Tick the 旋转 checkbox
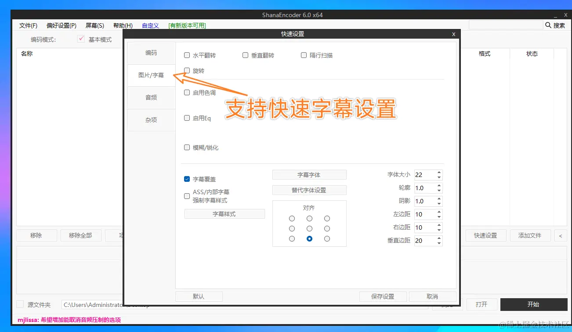 pyautogui.click(x=187, y=70)
